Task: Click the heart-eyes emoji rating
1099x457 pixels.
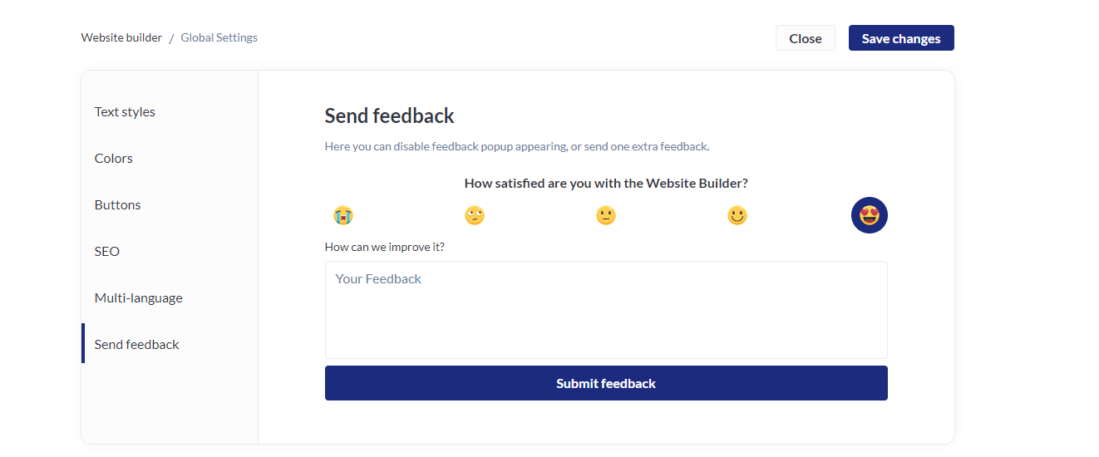Action: pos(869,216)
